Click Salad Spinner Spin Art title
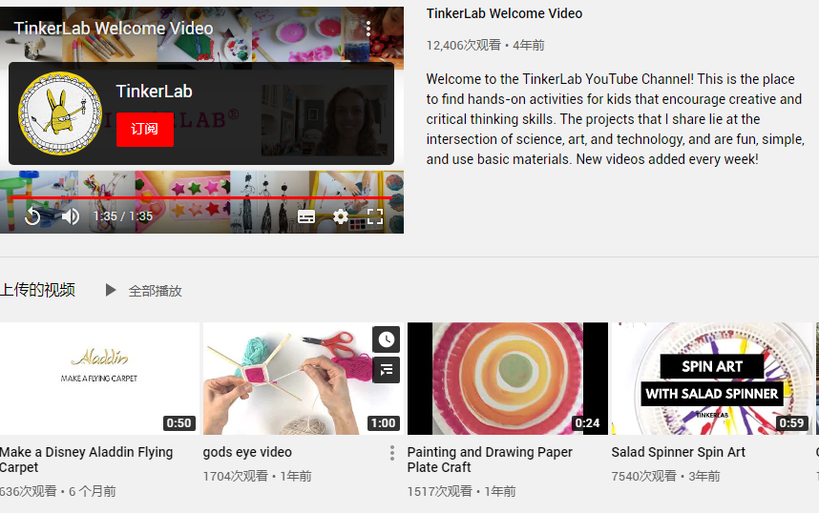This screenshot has height=513, width=819. click(678, 452)
